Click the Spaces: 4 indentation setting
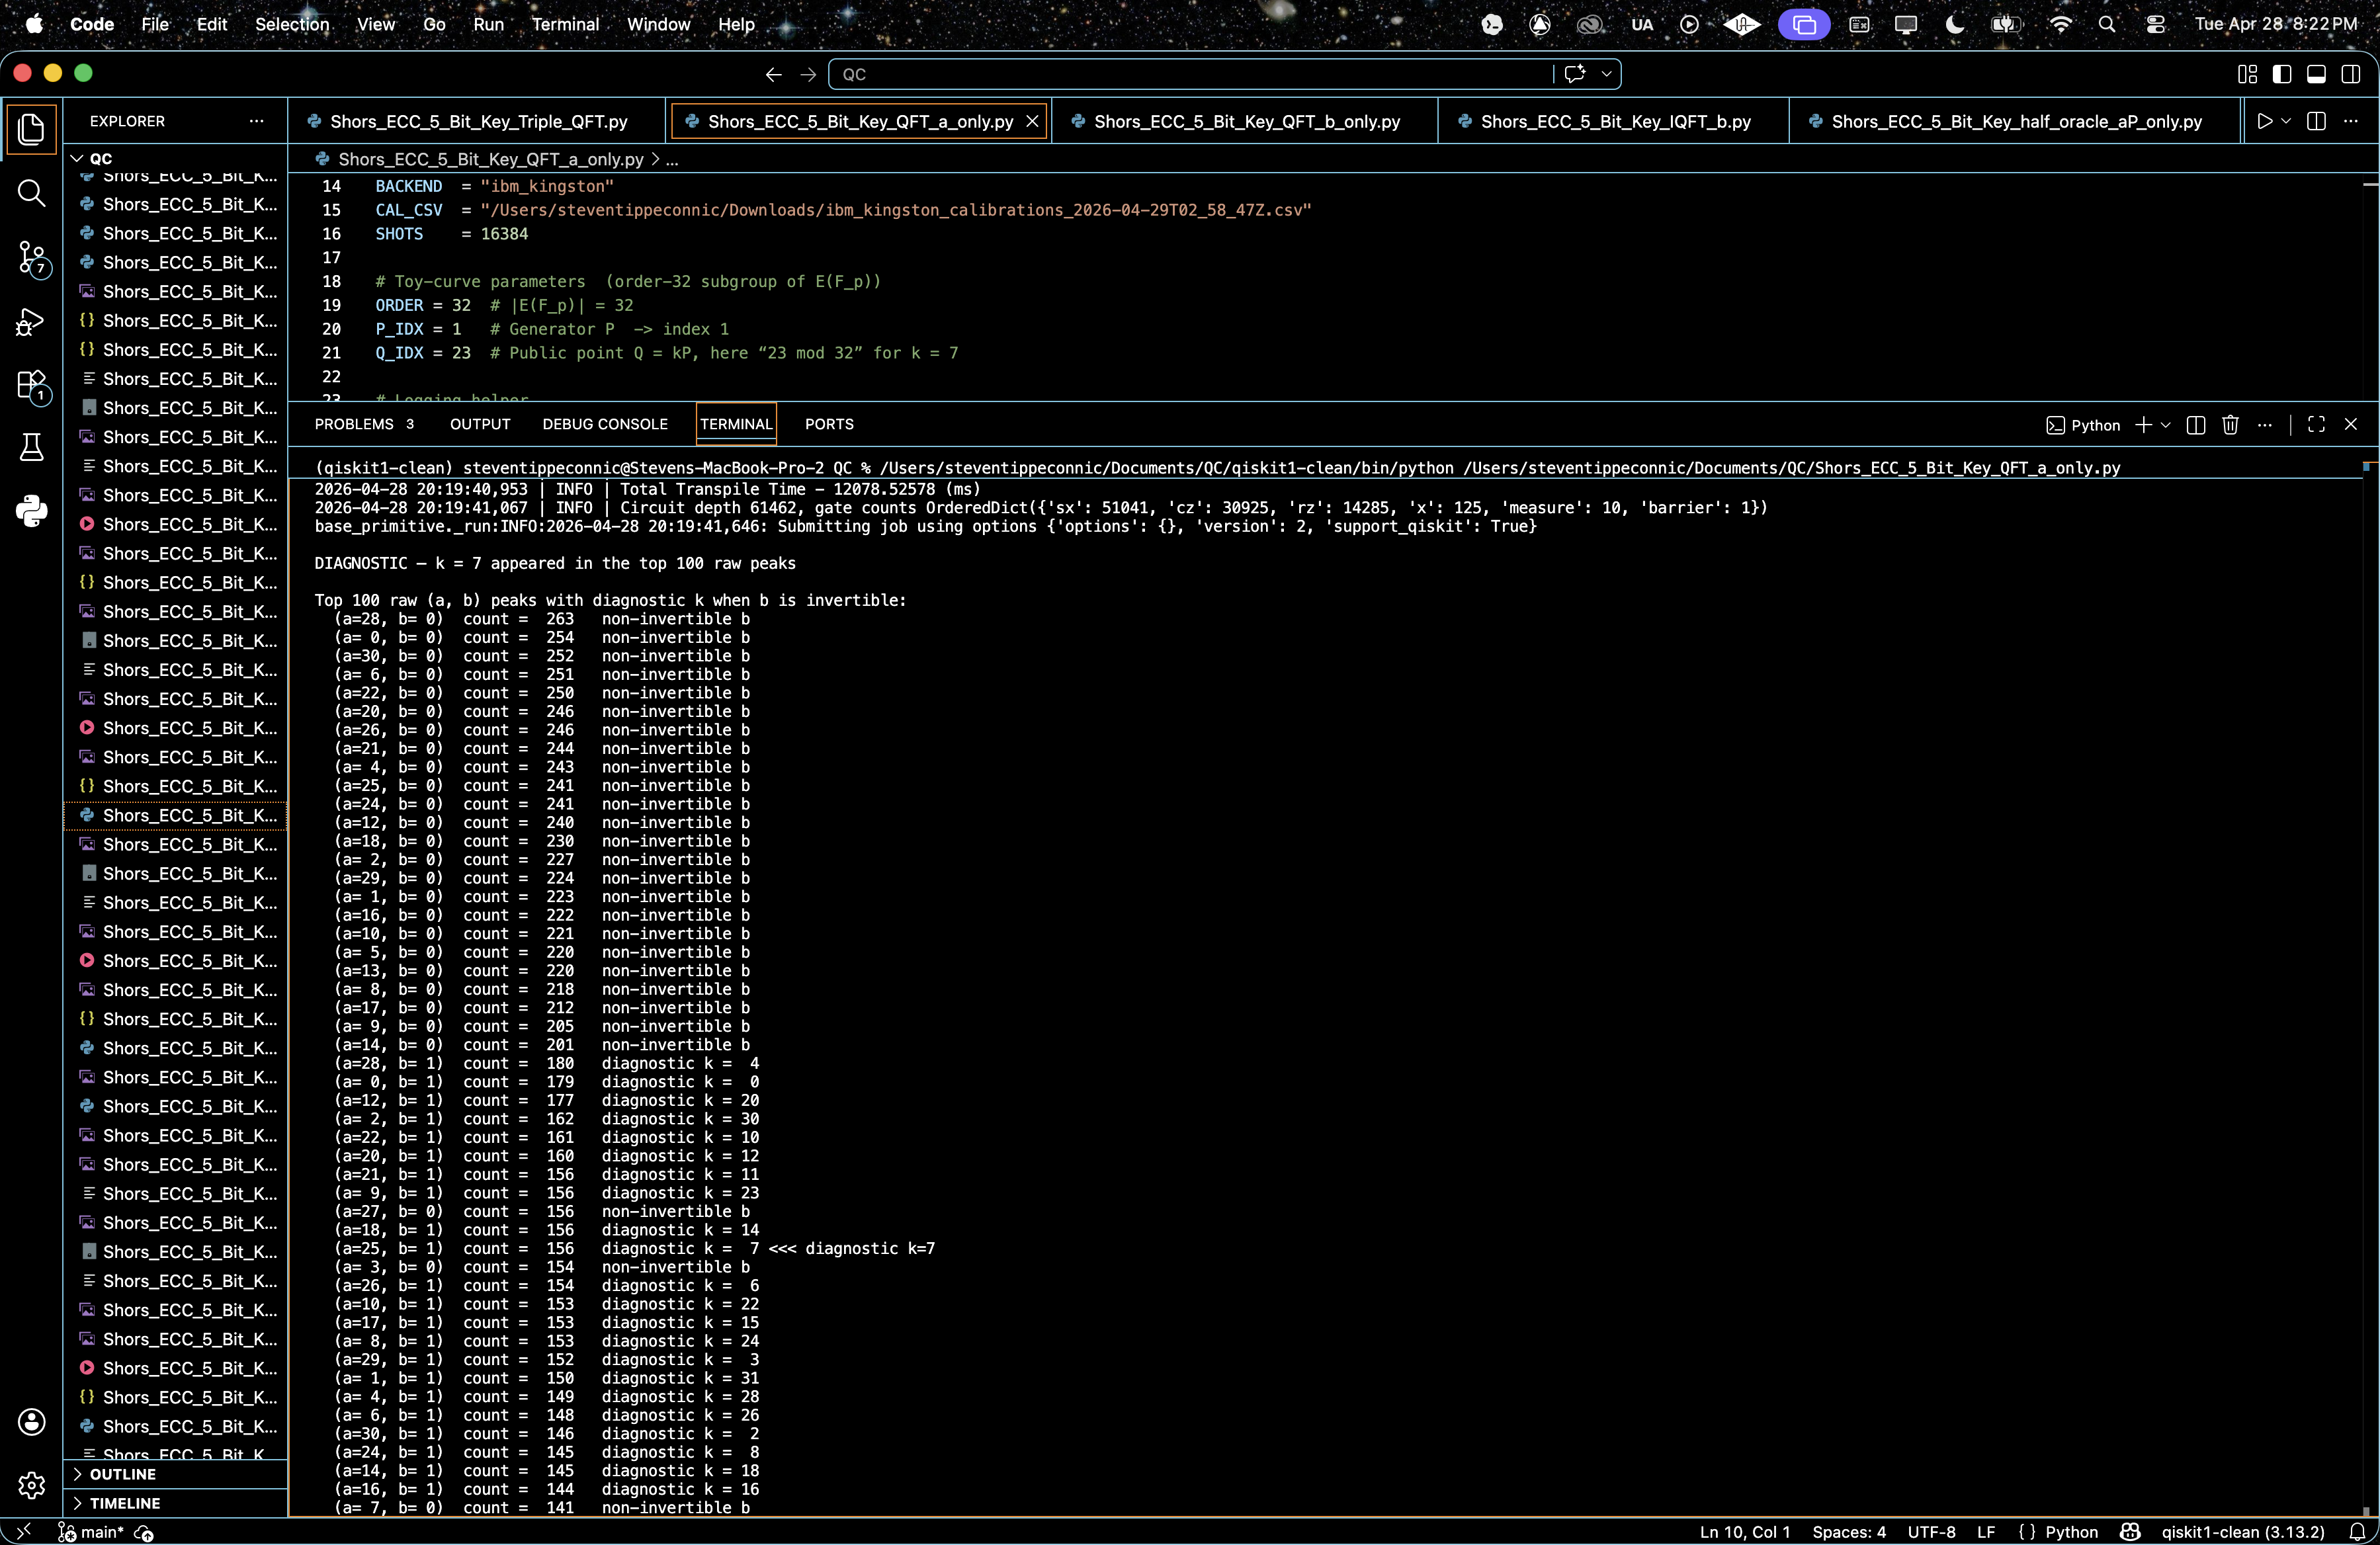The width and height of the screenshot is (2380, 1545). click(x=1849, y=1532)
